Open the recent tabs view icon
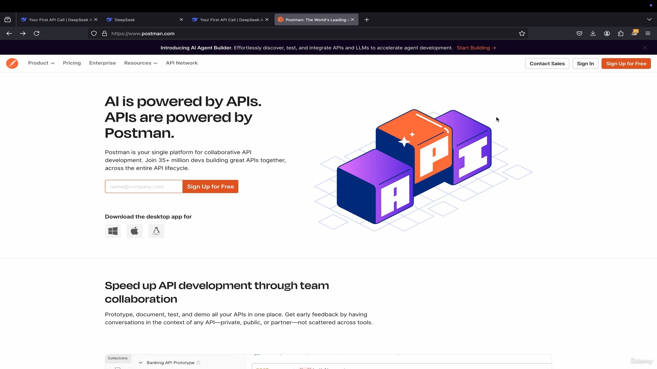 8,20
